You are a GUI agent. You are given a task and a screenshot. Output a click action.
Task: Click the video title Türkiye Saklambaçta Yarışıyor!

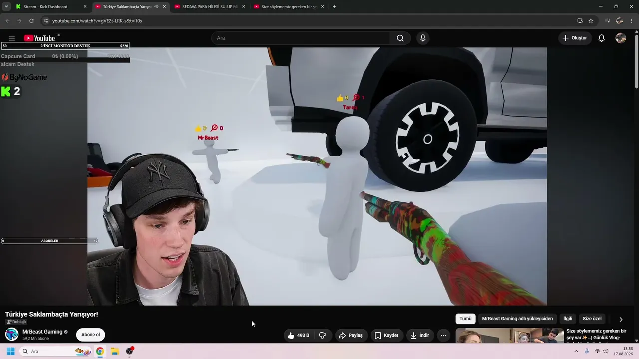pyautogui.click(x=52, y=314)
